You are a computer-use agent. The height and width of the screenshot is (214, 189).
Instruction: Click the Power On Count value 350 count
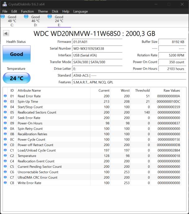click(172, 62)
